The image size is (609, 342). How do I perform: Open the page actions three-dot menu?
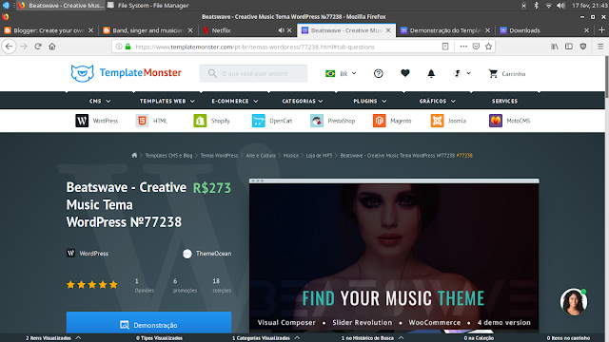[x=463, y=47]
